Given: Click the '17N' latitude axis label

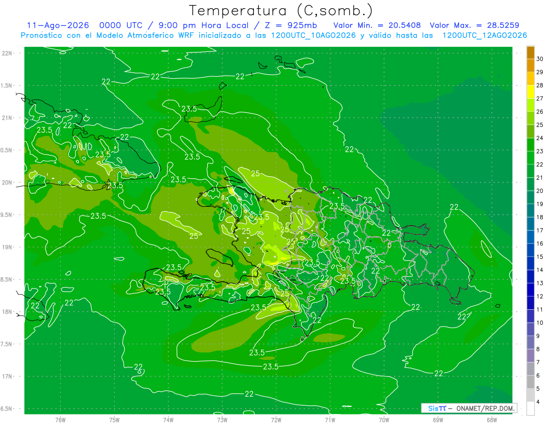Looking at the screenshot, I should pyautogui.click(x=8, y=376).
